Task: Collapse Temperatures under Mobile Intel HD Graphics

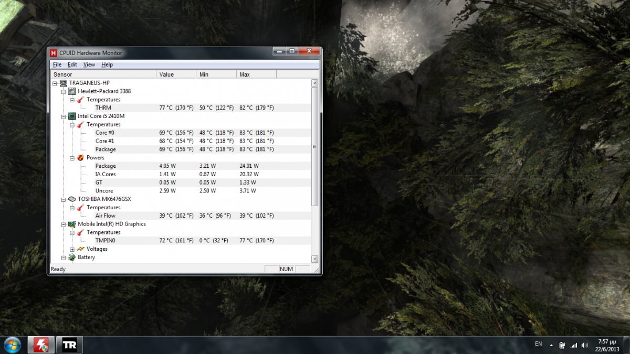Action: coord(72,232)
